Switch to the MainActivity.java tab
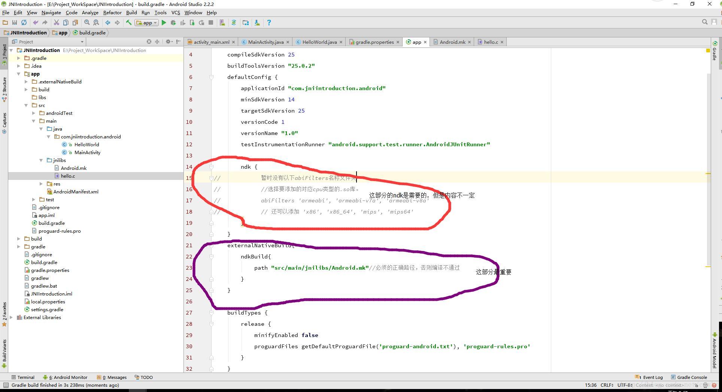Viewport: 722px width, 392px height. coord(265,42)
